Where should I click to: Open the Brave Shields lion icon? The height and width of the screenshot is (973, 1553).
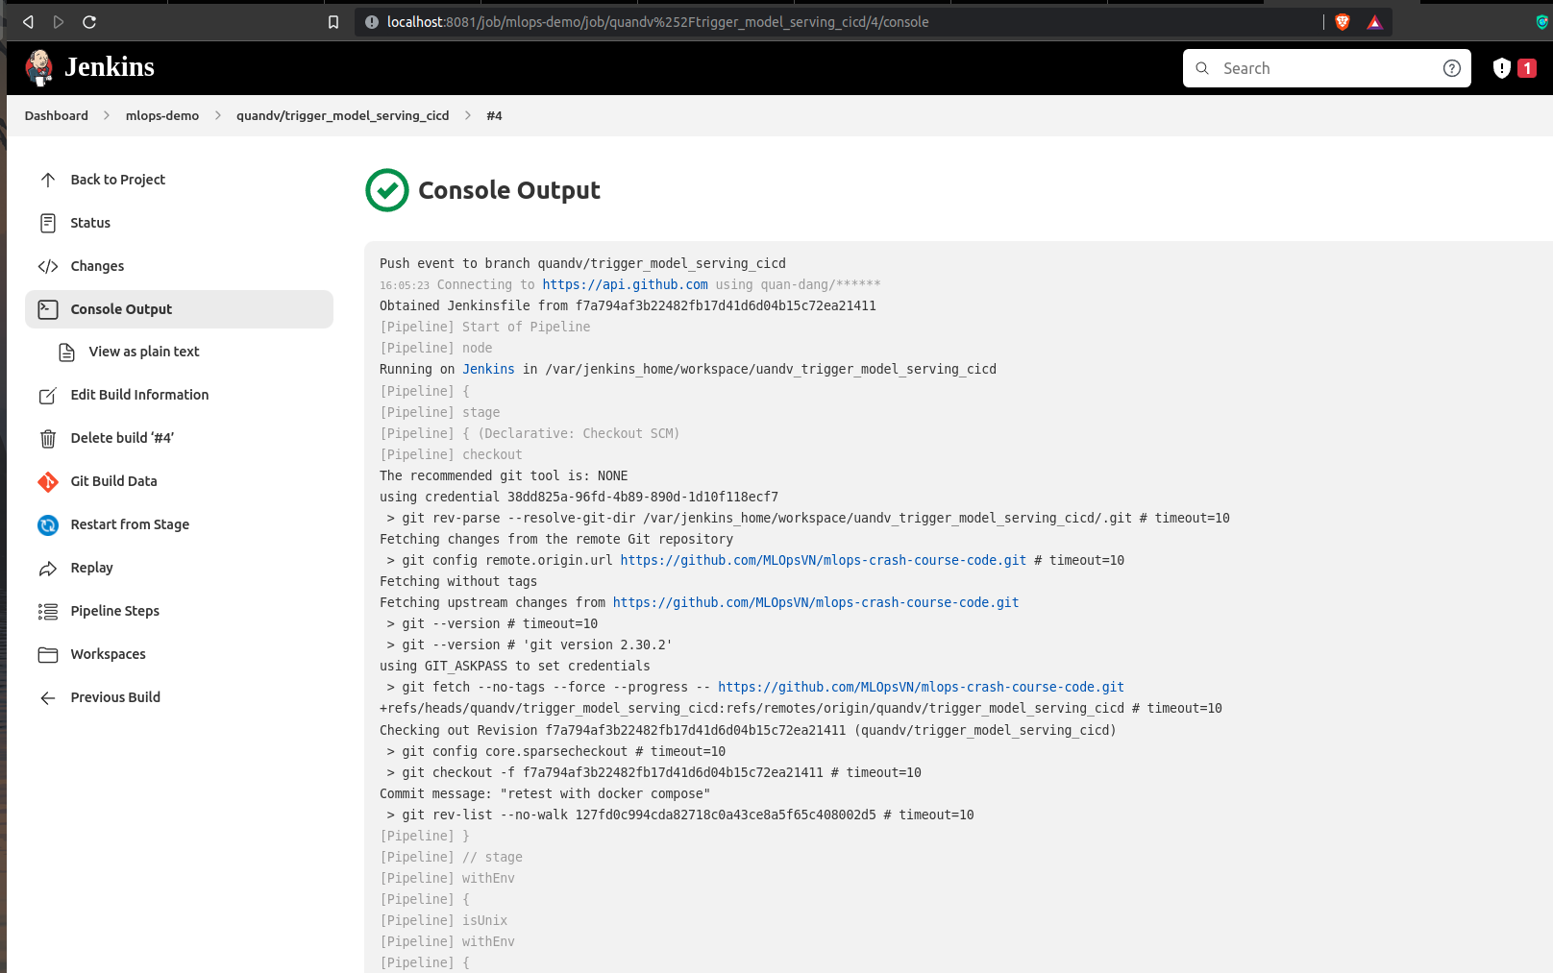1343,22
